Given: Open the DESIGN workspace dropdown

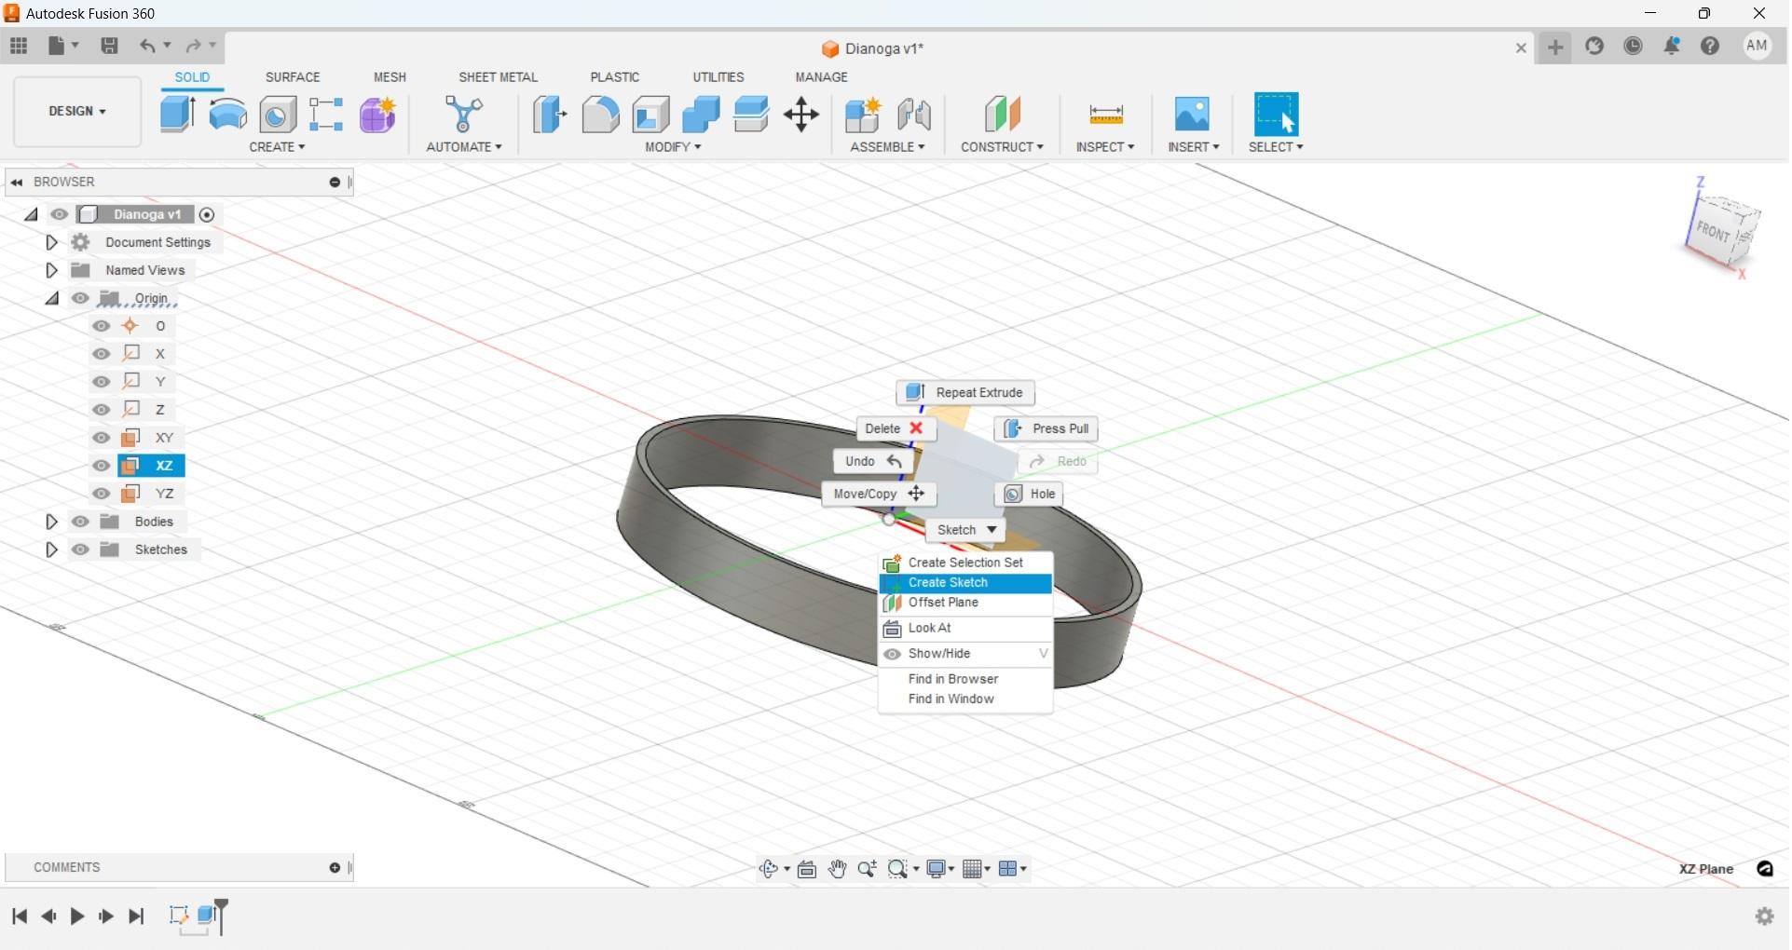Looking at the screenshot, I should coord(77,111).
